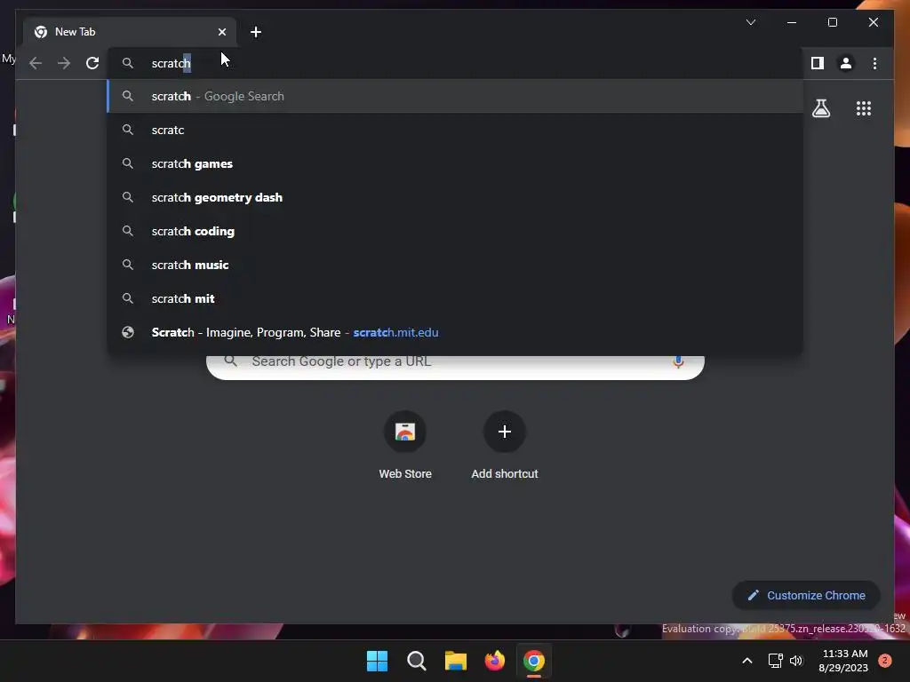Click the browser back arrow
The height and width of the screenshot is (682, 910).
[36, 63]
